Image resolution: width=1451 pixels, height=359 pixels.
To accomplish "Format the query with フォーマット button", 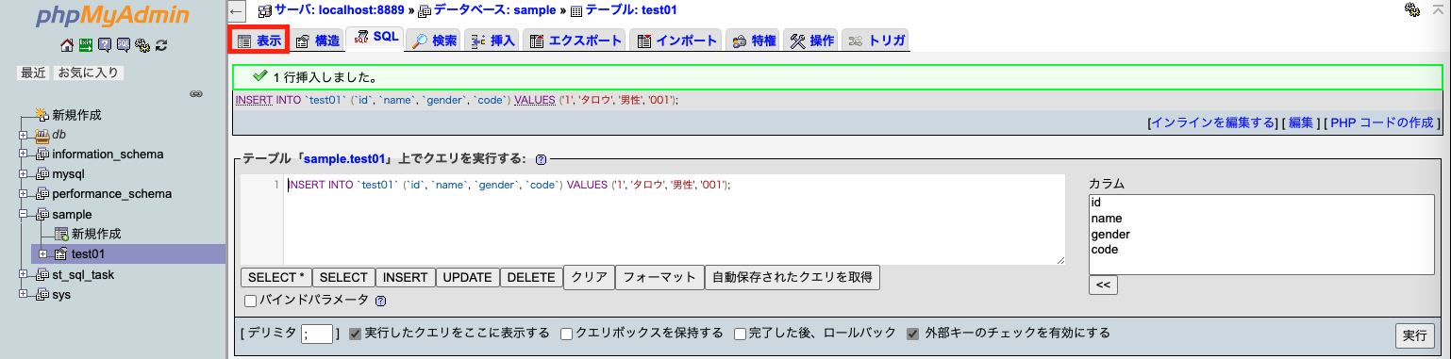I will [659, 277].
